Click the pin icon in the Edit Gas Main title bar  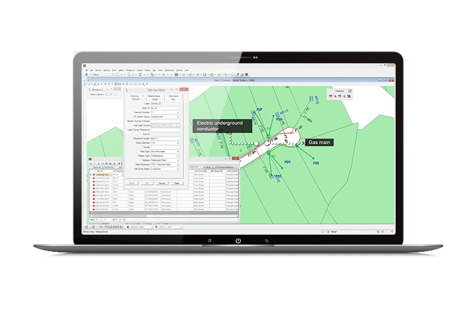click(127, 90)
